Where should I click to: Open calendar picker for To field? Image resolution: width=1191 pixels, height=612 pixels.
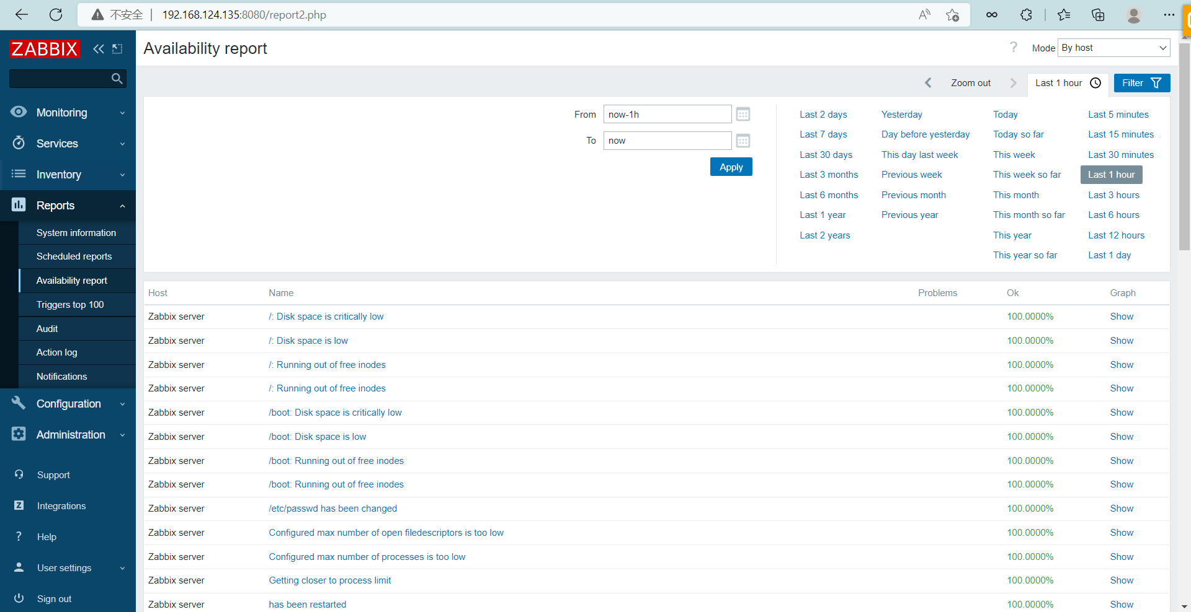pyautogui.click(x=743, y=141)
